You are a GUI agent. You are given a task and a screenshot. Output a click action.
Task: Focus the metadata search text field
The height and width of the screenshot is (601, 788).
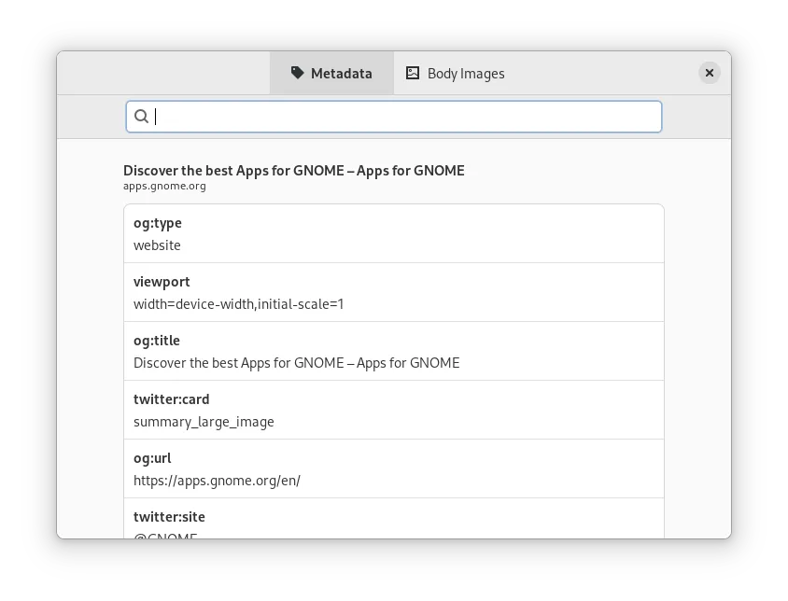[401, 117]
